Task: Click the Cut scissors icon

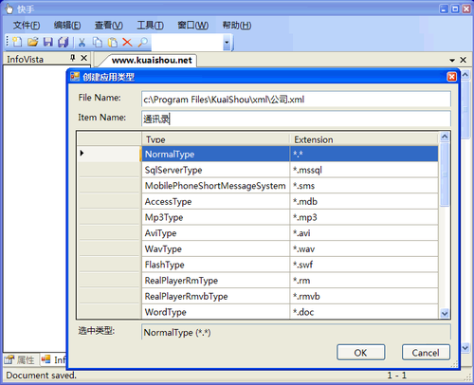Action: [x=82, y=42]
